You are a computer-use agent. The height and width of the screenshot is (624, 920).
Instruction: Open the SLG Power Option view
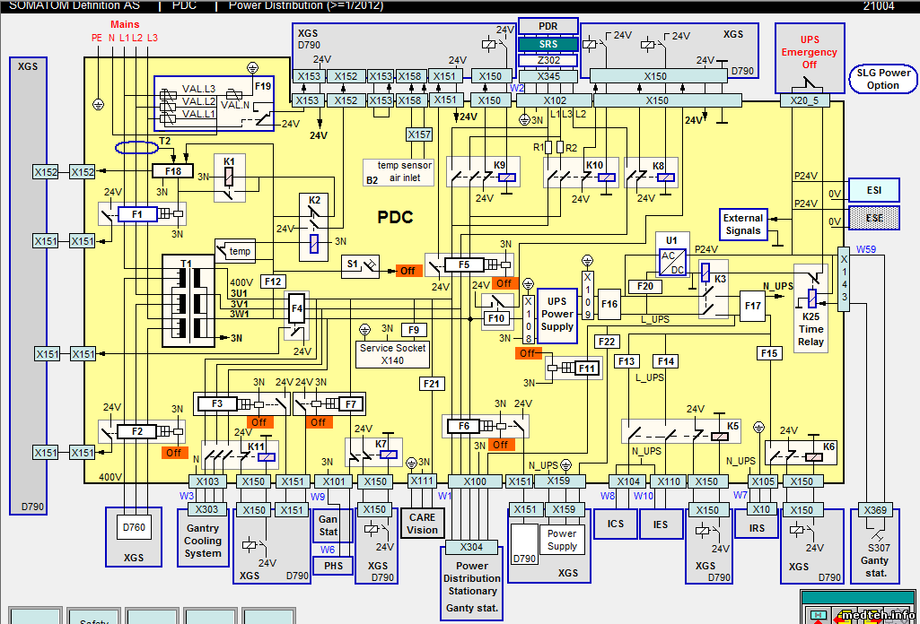point(882,79)
